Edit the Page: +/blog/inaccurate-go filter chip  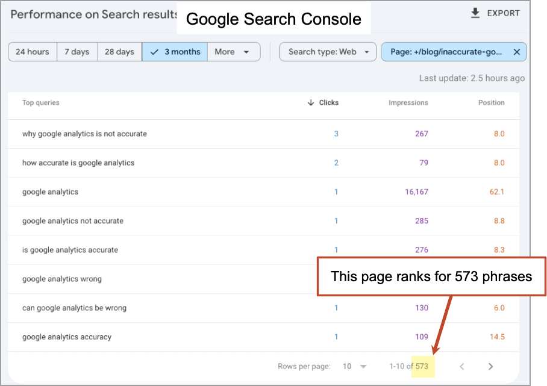tap(446, 52)
